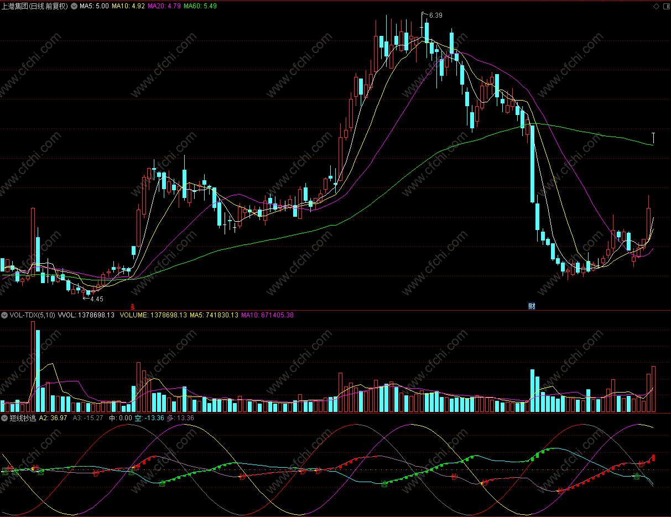This screenshot has width=671, height=517.
Task: Click the volume MA10: 671405.38 label
Action: [268, 315]
